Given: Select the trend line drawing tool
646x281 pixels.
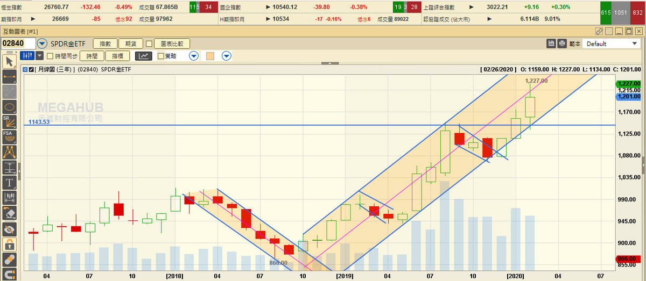Looking at the screenshot, I should tap(9, 76).
